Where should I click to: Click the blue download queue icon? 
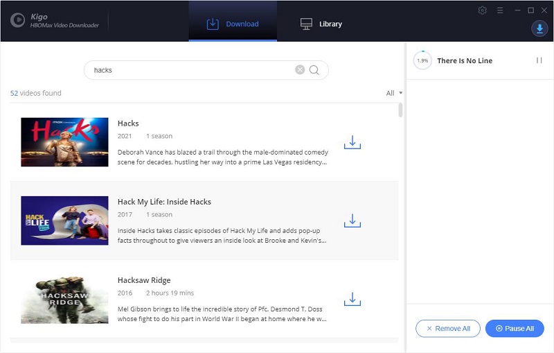[x=539, y=28]
